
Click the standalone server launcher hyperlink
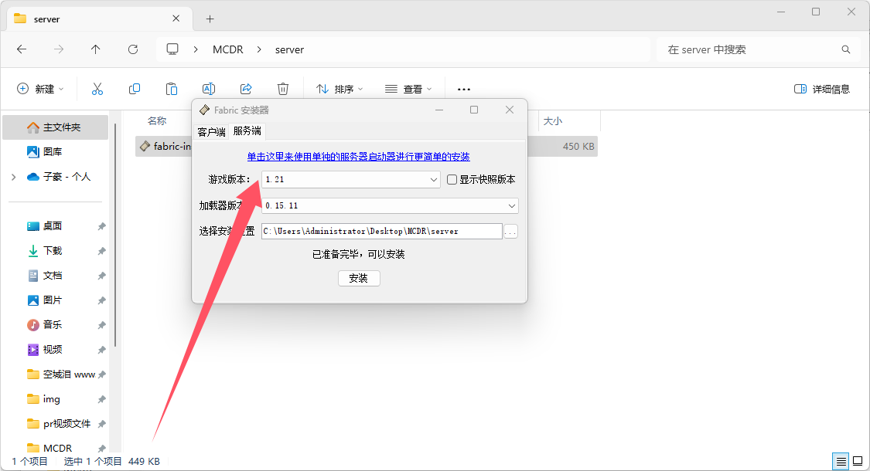point(358,157)
